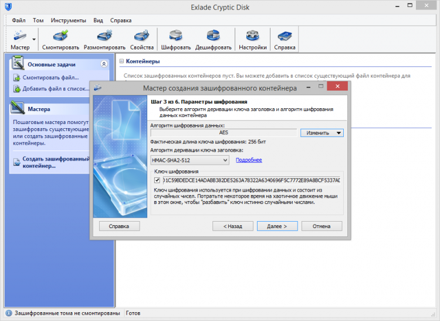Viewport: 440px width, 321px height.
Task: Collapse the Основные задачи panel
Action: click(x=104, y=64)
